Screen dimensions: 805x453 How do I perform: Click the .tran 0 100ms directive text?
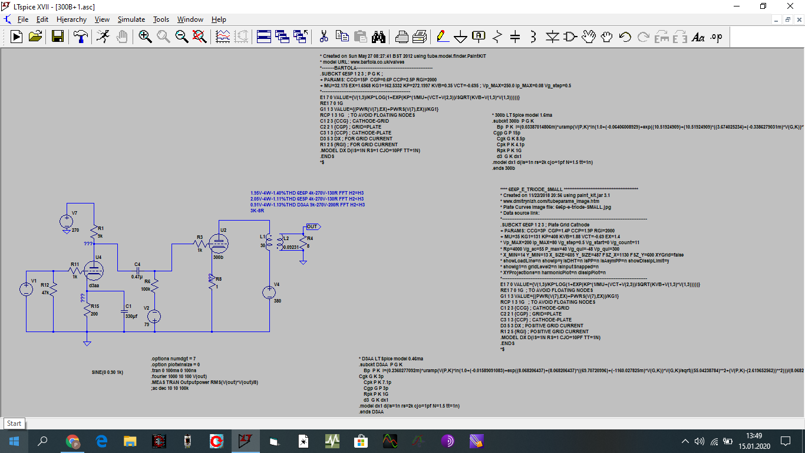tap(173, 370)
